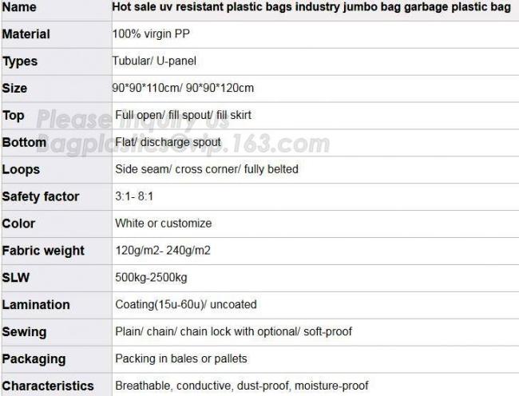
Task: Click the product title text in the header row
Action: 311,7
